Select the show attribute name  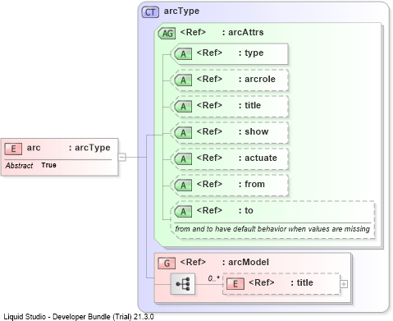tap(257, 131)
